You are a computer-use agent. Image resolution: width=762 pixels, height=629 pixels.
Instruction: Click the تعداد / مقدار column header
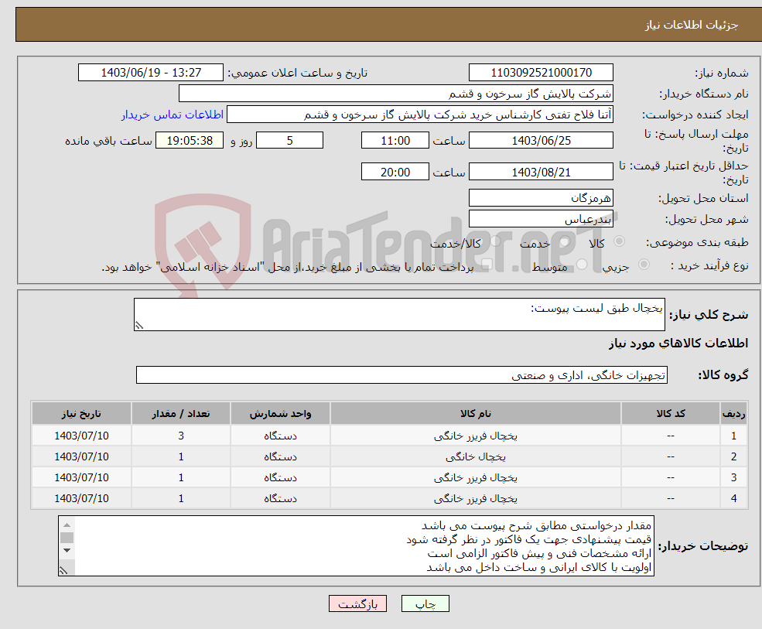click(181, 413)
